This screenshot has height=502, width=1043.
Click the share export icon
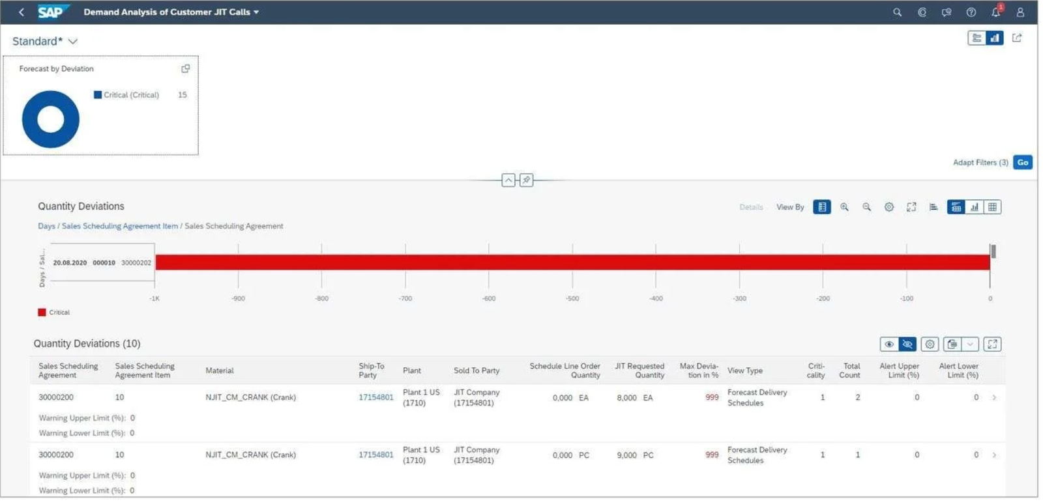(x=1017, y=38)
